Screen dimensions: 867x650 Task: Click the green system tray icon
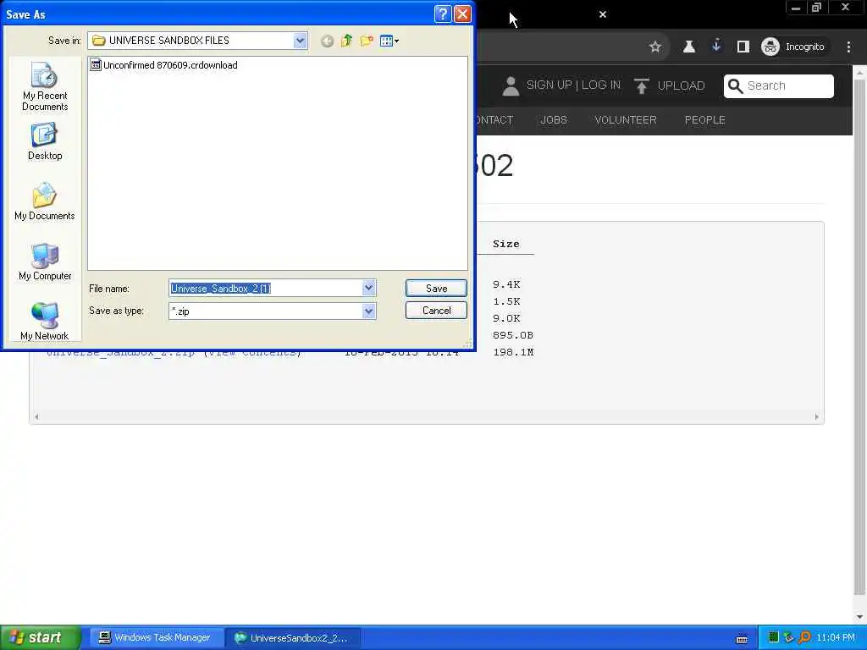(773, 638)
